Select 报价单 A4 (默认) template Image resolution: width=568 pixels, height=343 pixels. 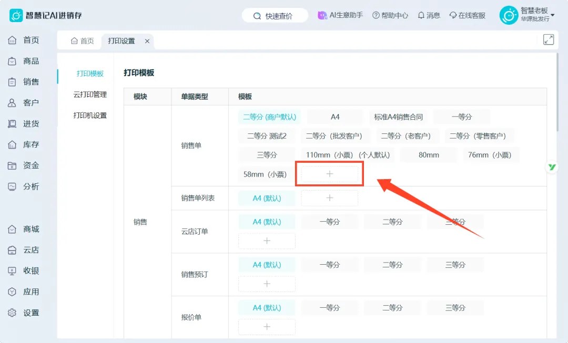[x=267, y=308]
